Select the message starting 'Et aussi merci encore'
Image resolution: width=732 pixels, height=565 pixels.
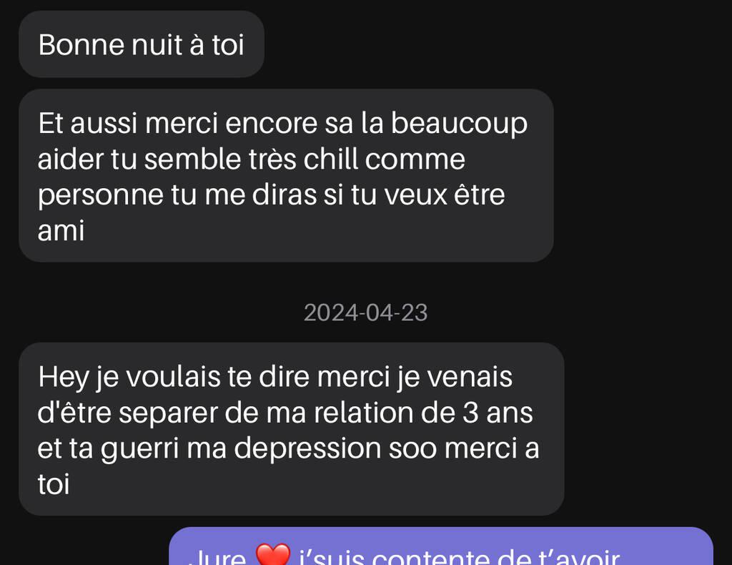click(x=286, y=175)
